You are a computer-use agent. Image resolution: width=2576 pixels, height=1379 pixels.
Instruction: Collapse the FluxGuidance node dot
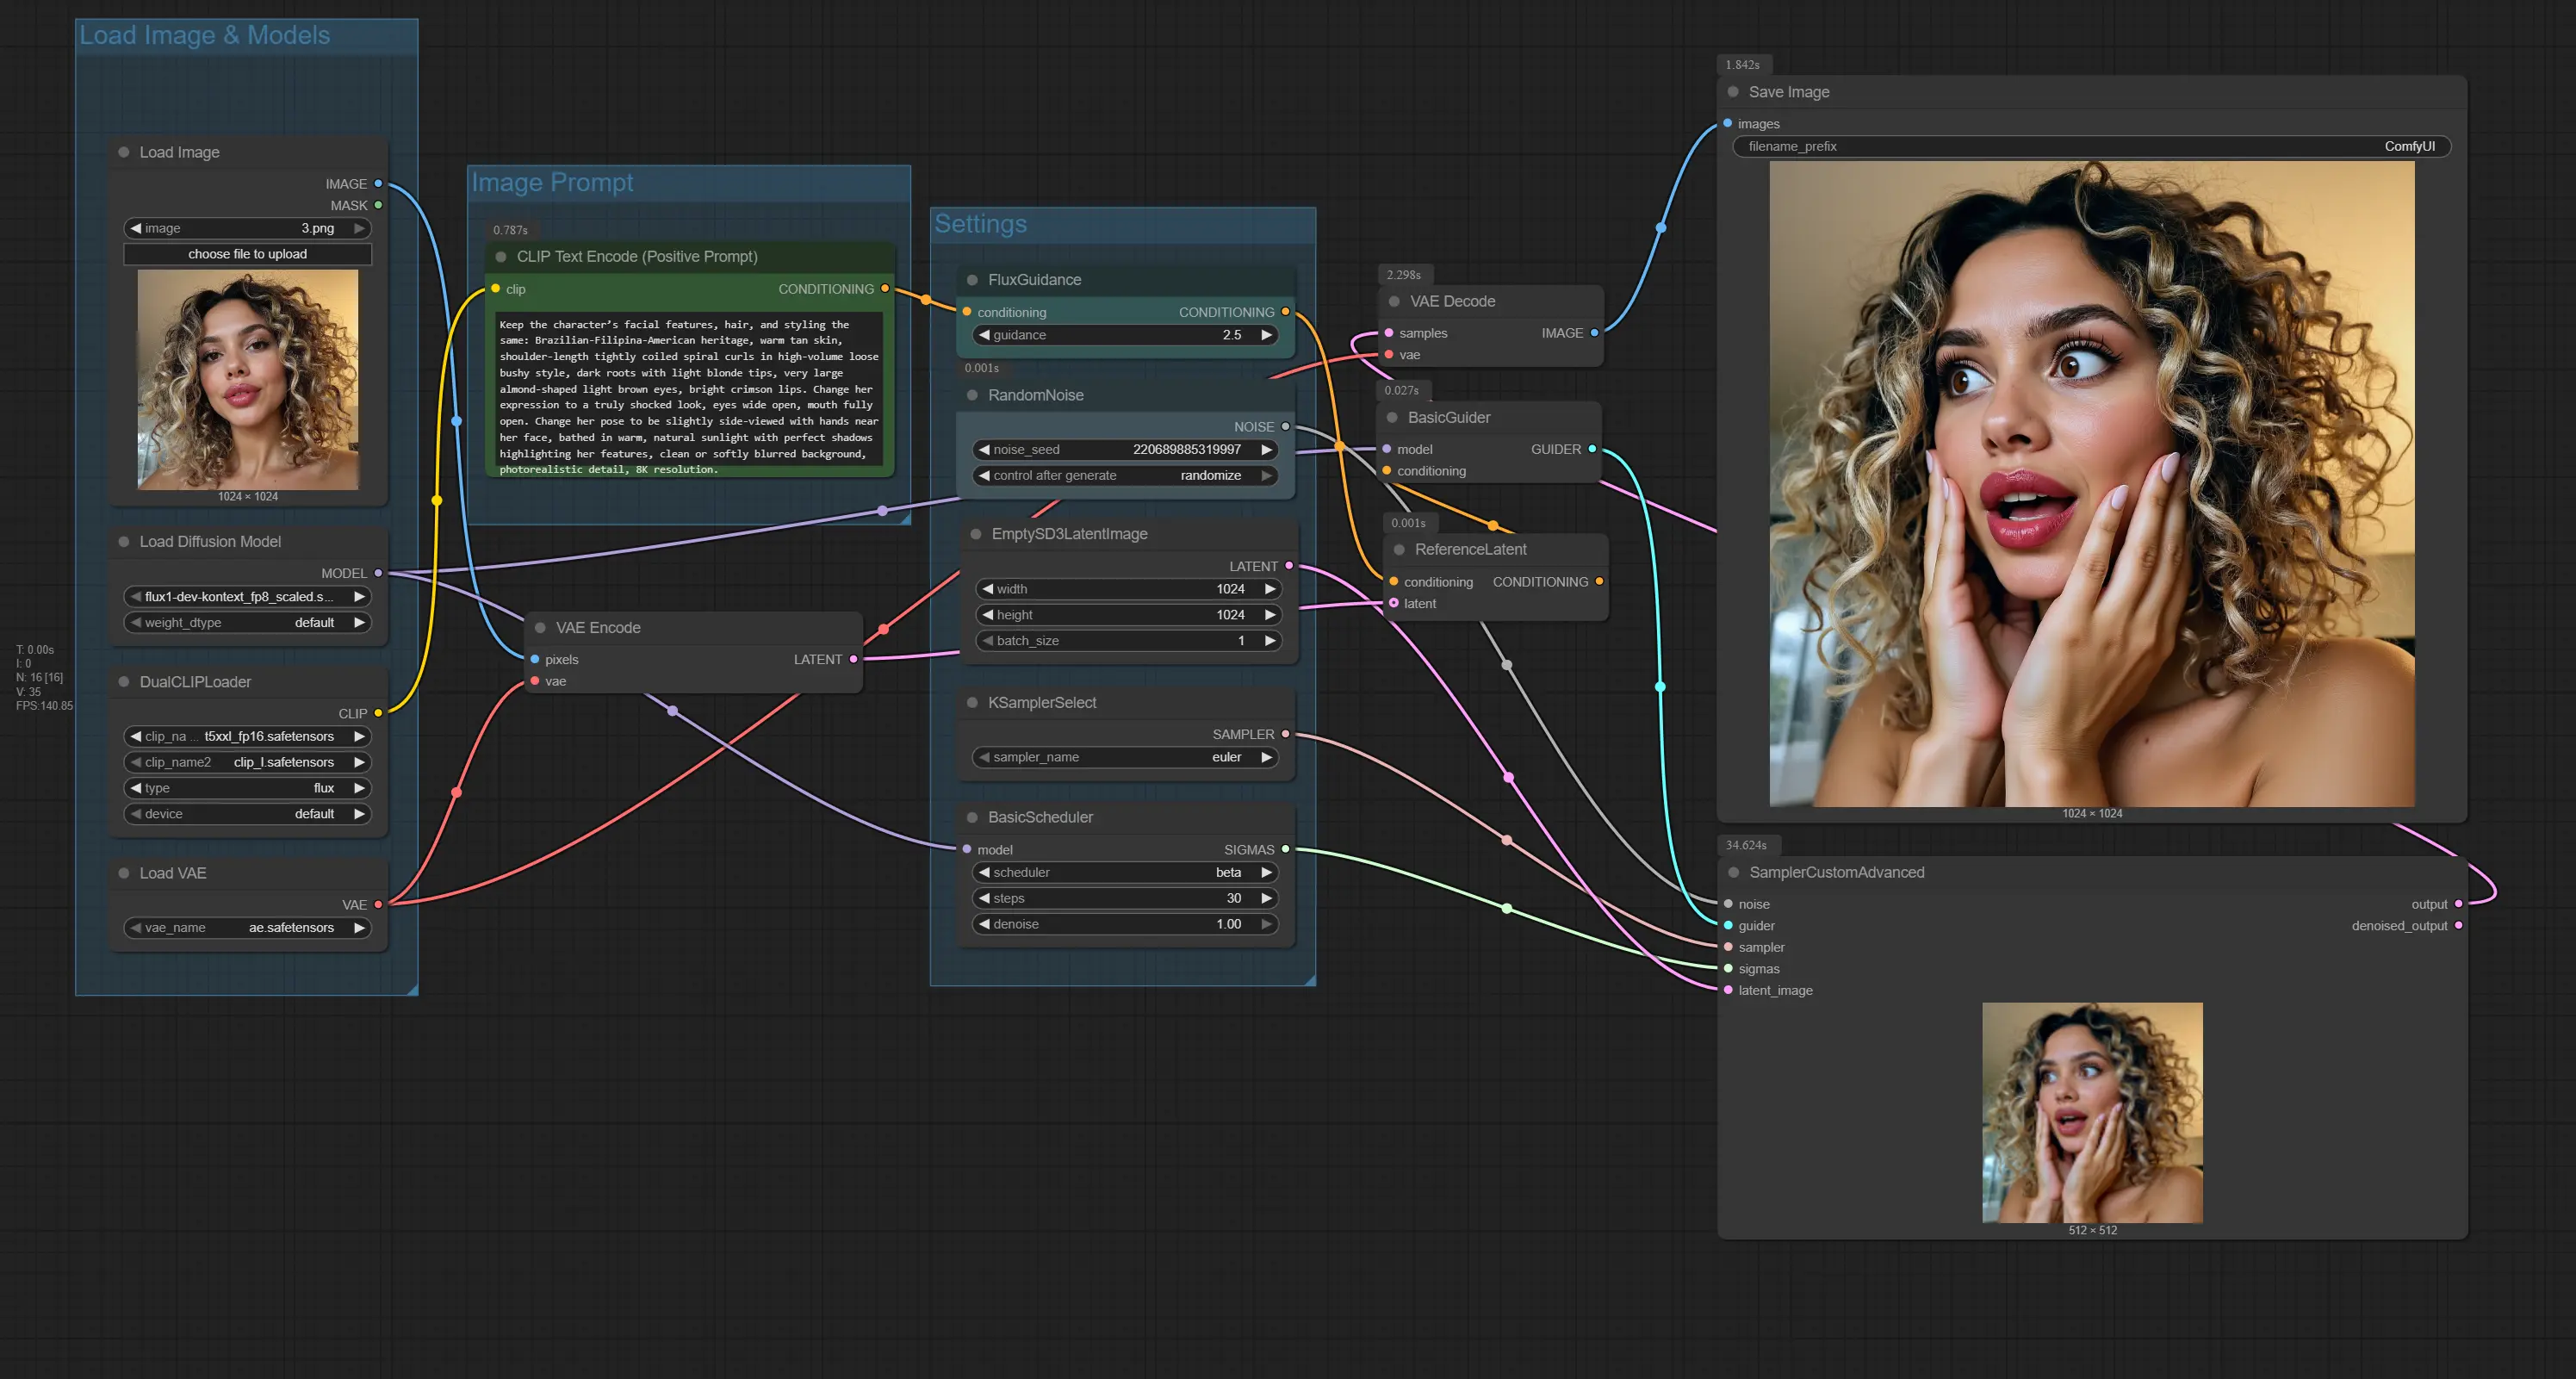(x=972, y=280)
